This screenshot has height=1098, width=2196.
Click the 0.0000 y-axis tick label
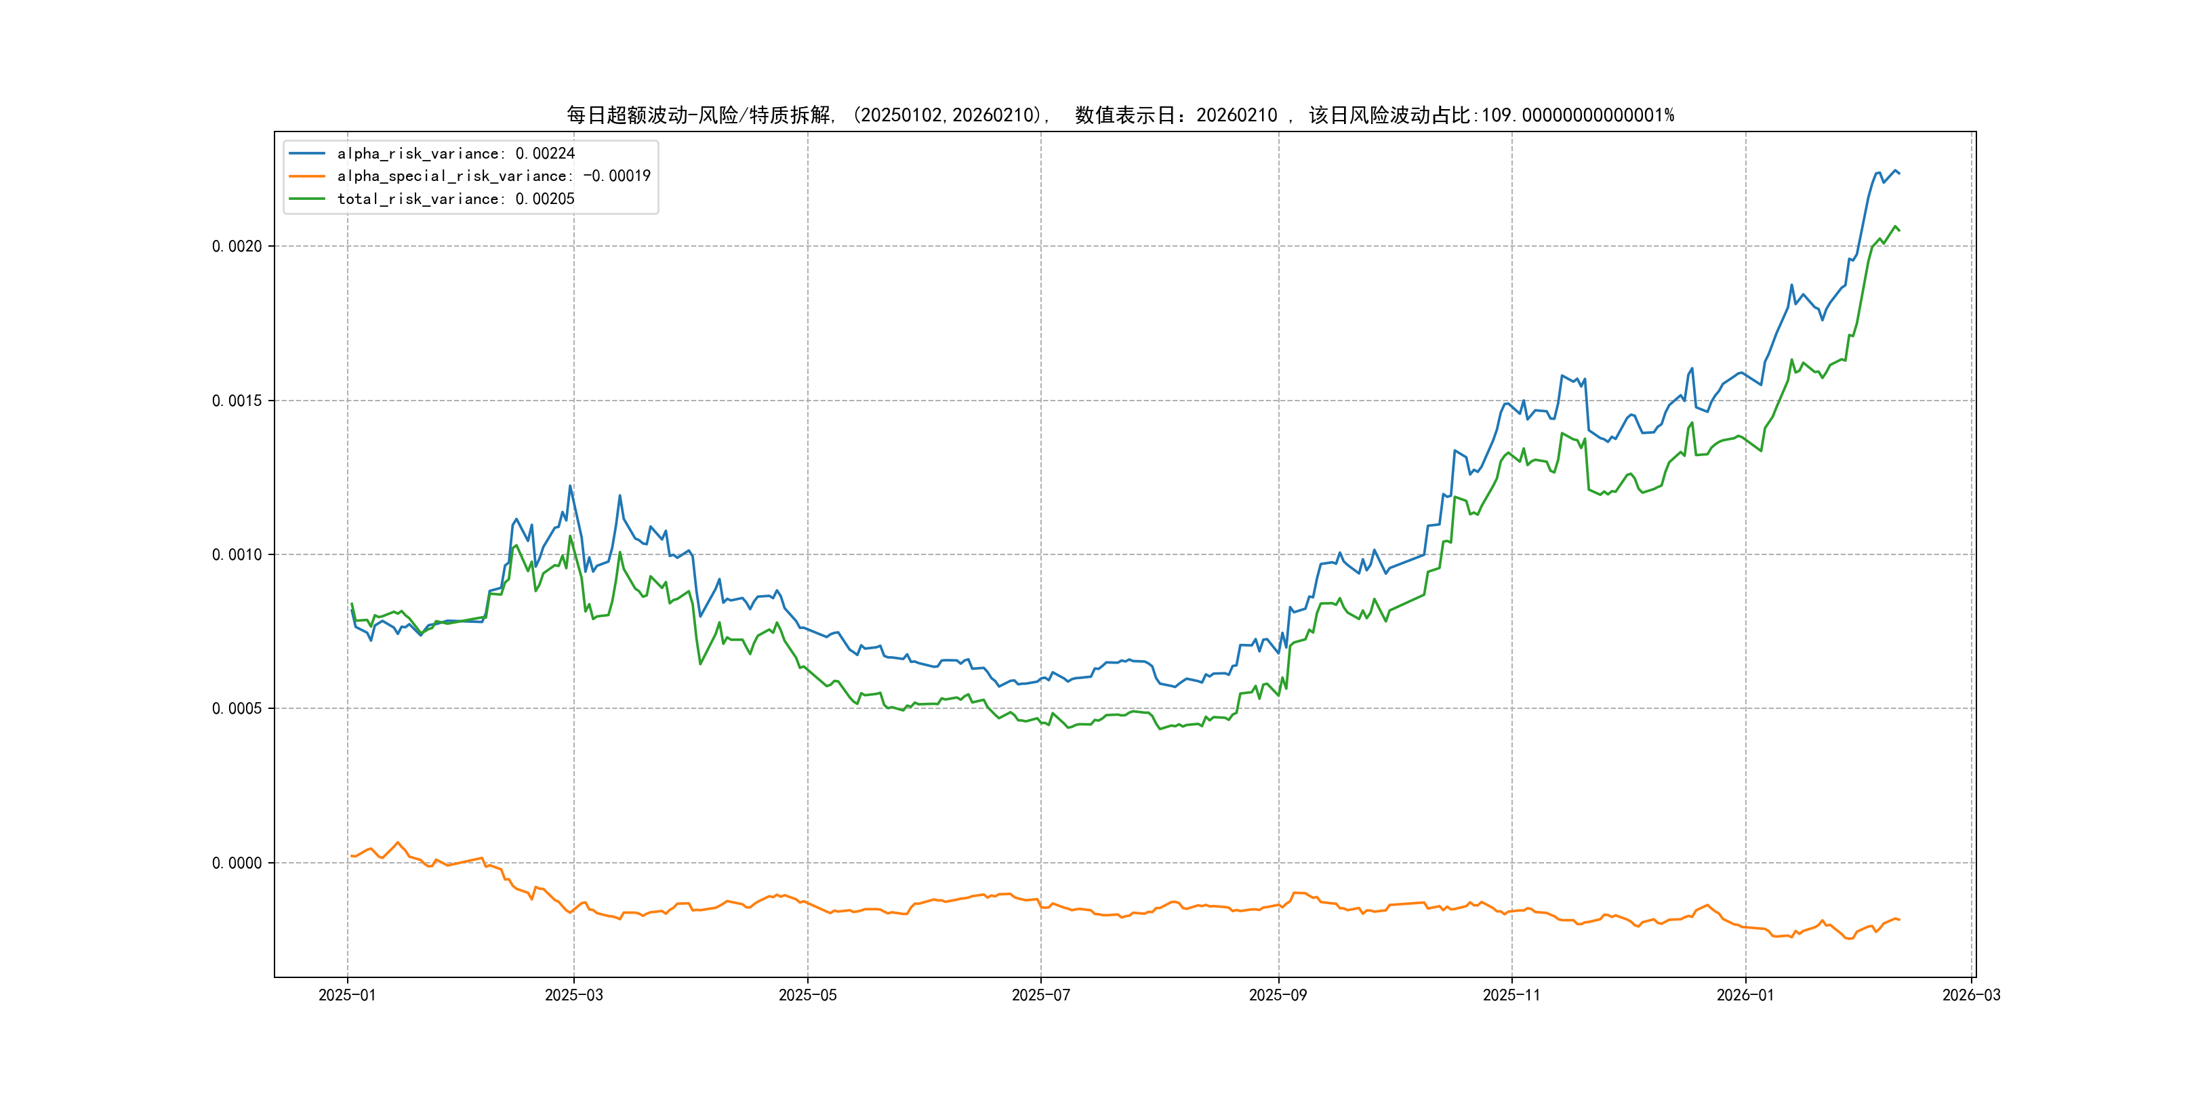[237, 863]
